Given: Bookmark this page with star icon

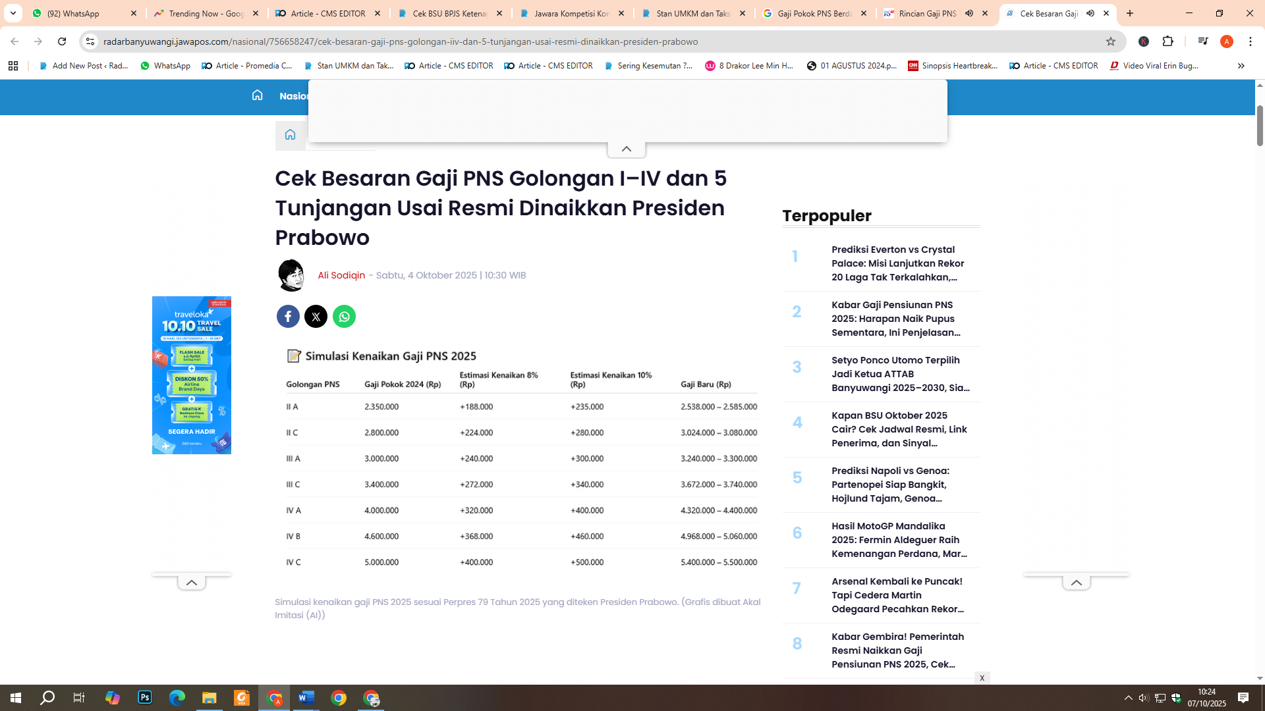Looking at the screenshot, I should tap(1111, 41).
